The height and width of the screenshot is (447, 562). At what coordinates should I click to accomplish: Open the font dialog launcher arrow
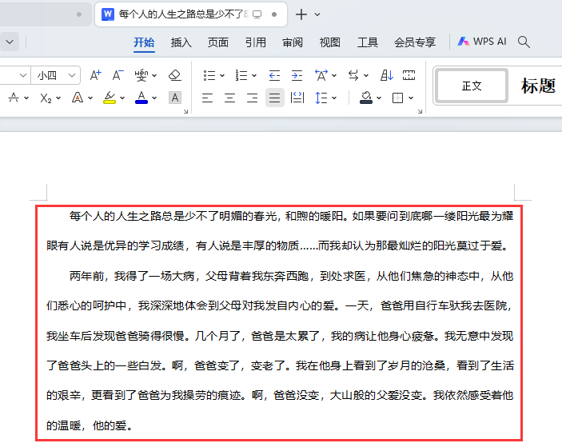[185, 111]
